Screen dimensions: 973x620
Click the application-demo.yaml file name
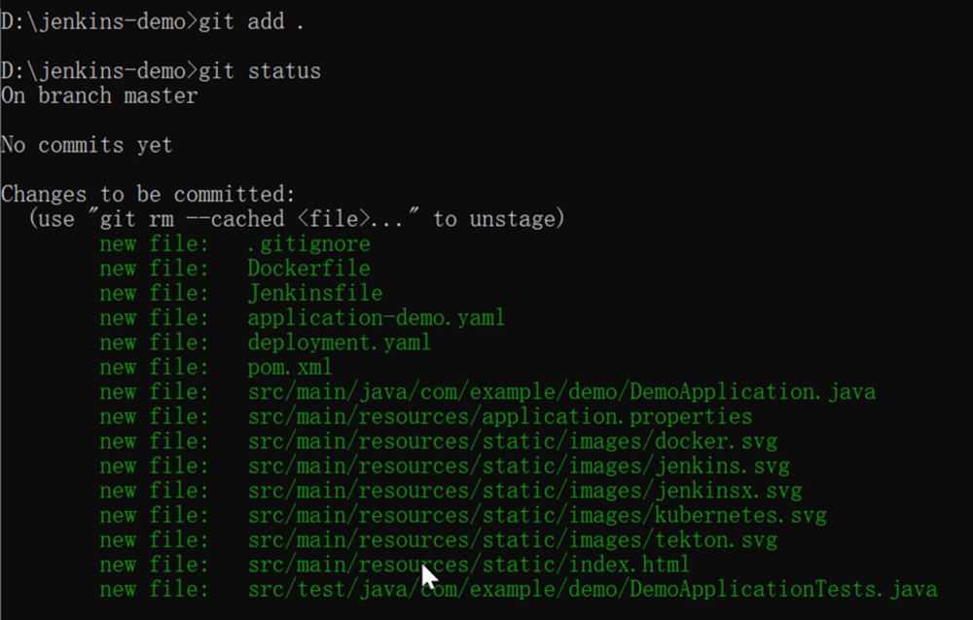[376, 317]
